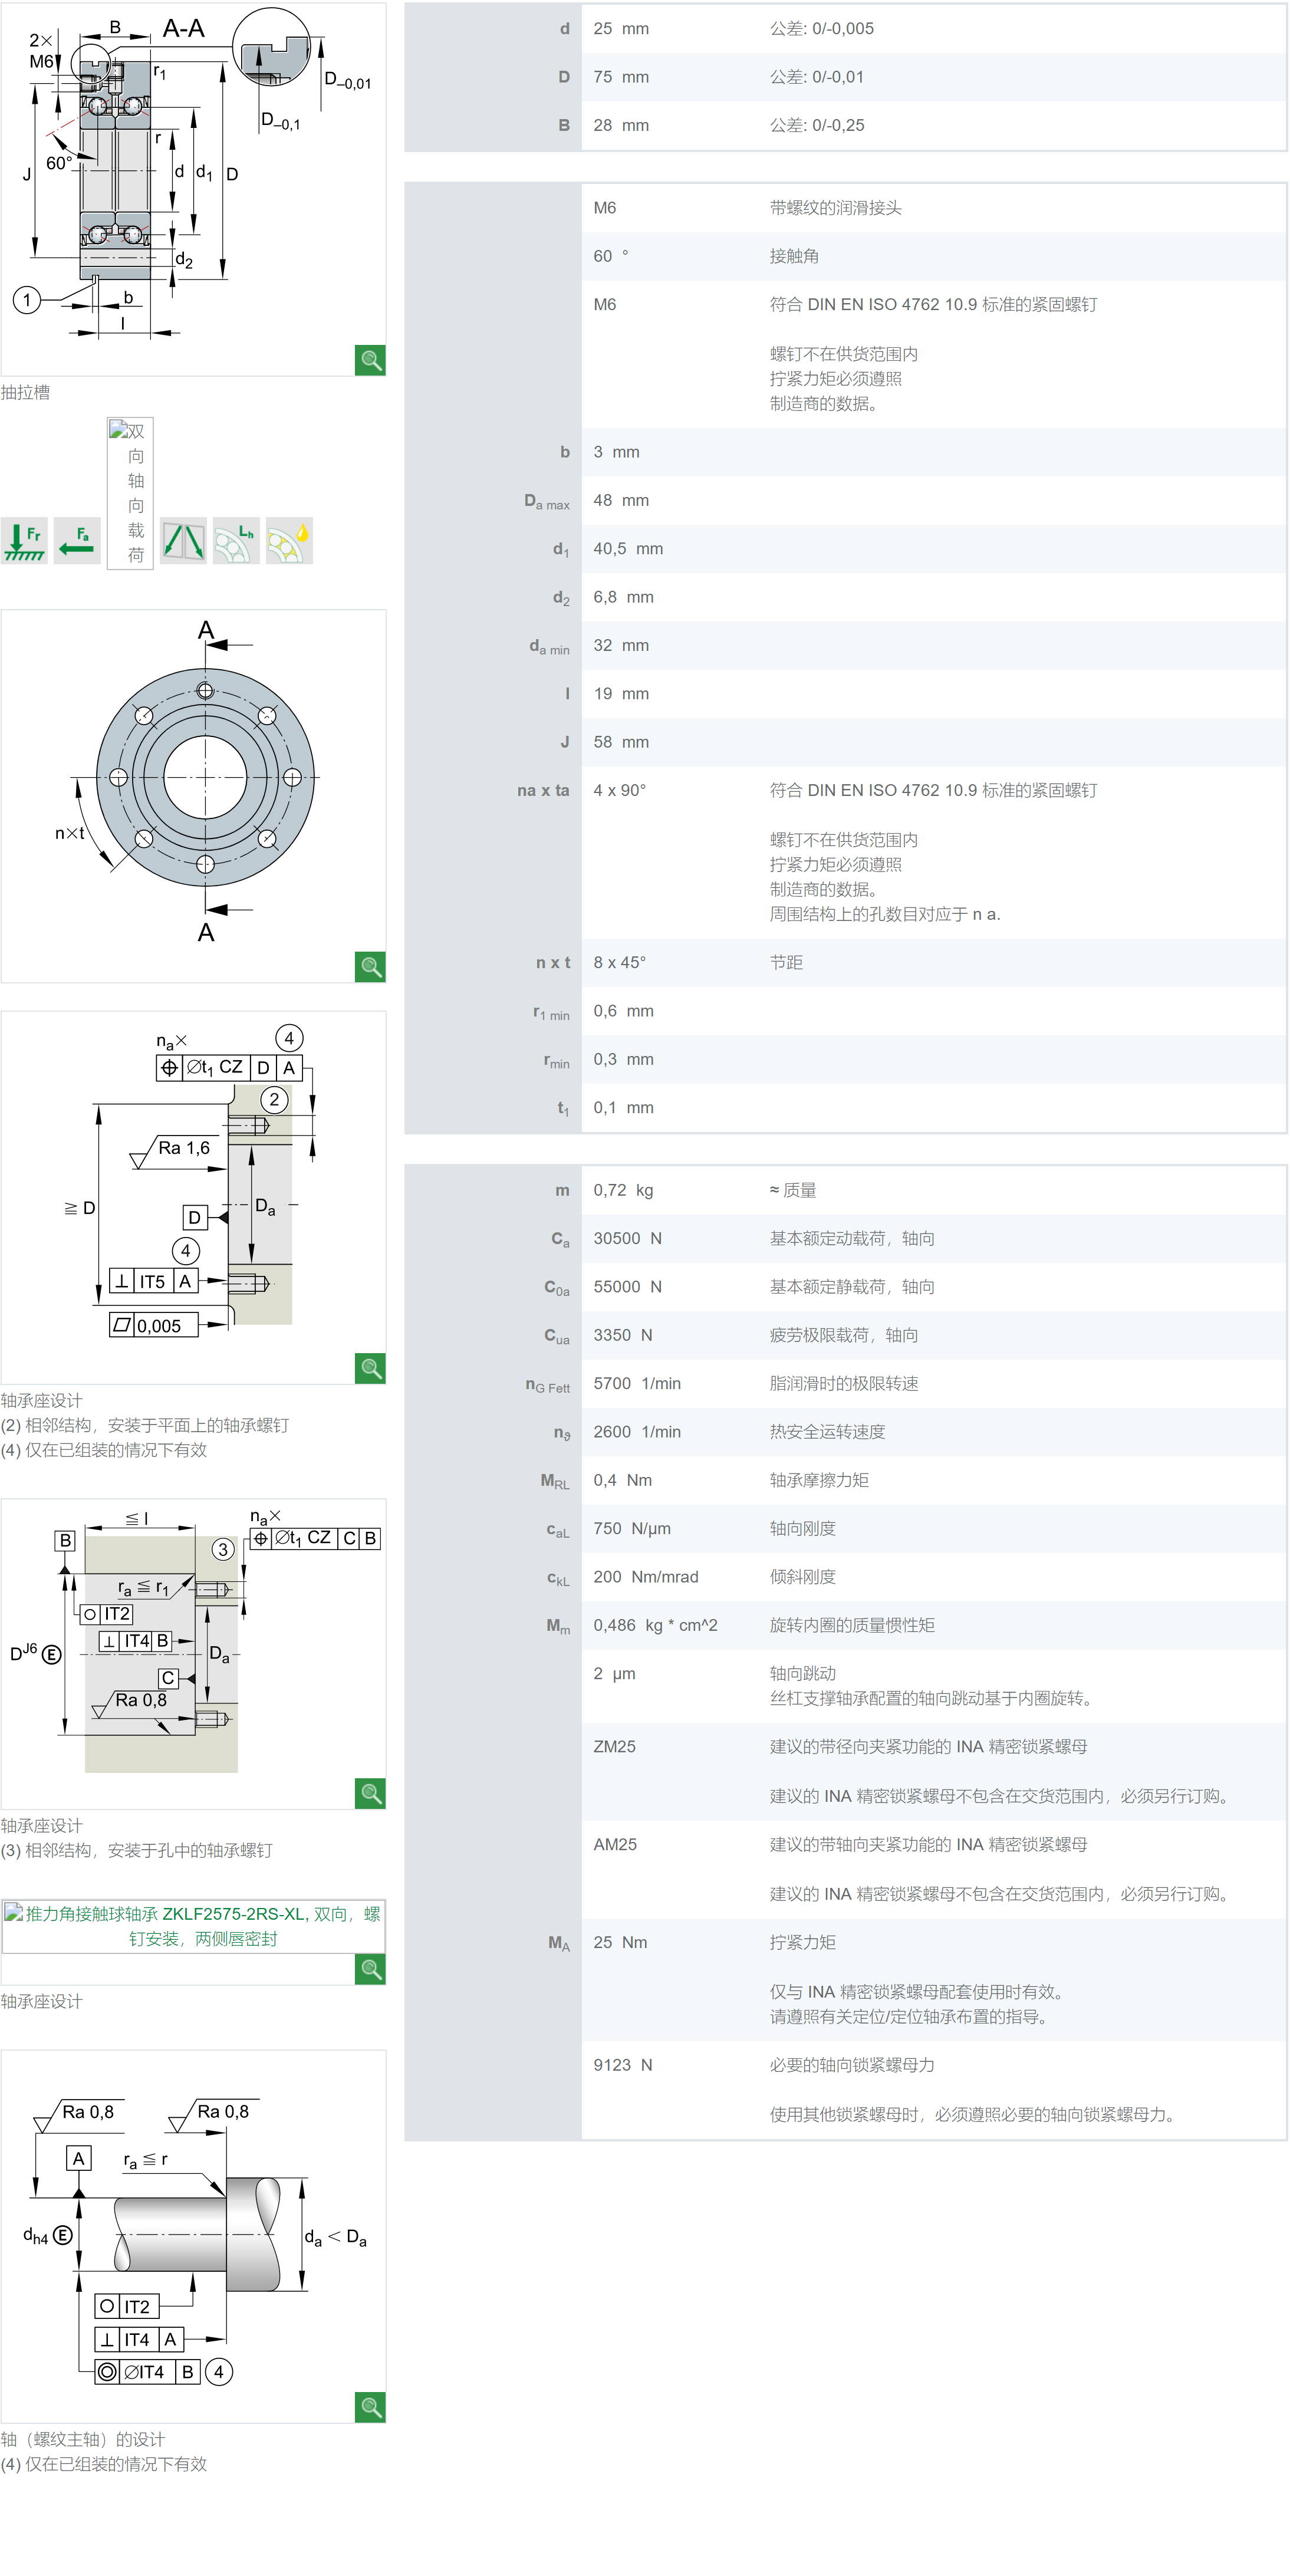This screenshot has width=1290, height=2576.
Task: Magnify the A-A cross-section drawing
Action: click(x=370, y=360)
